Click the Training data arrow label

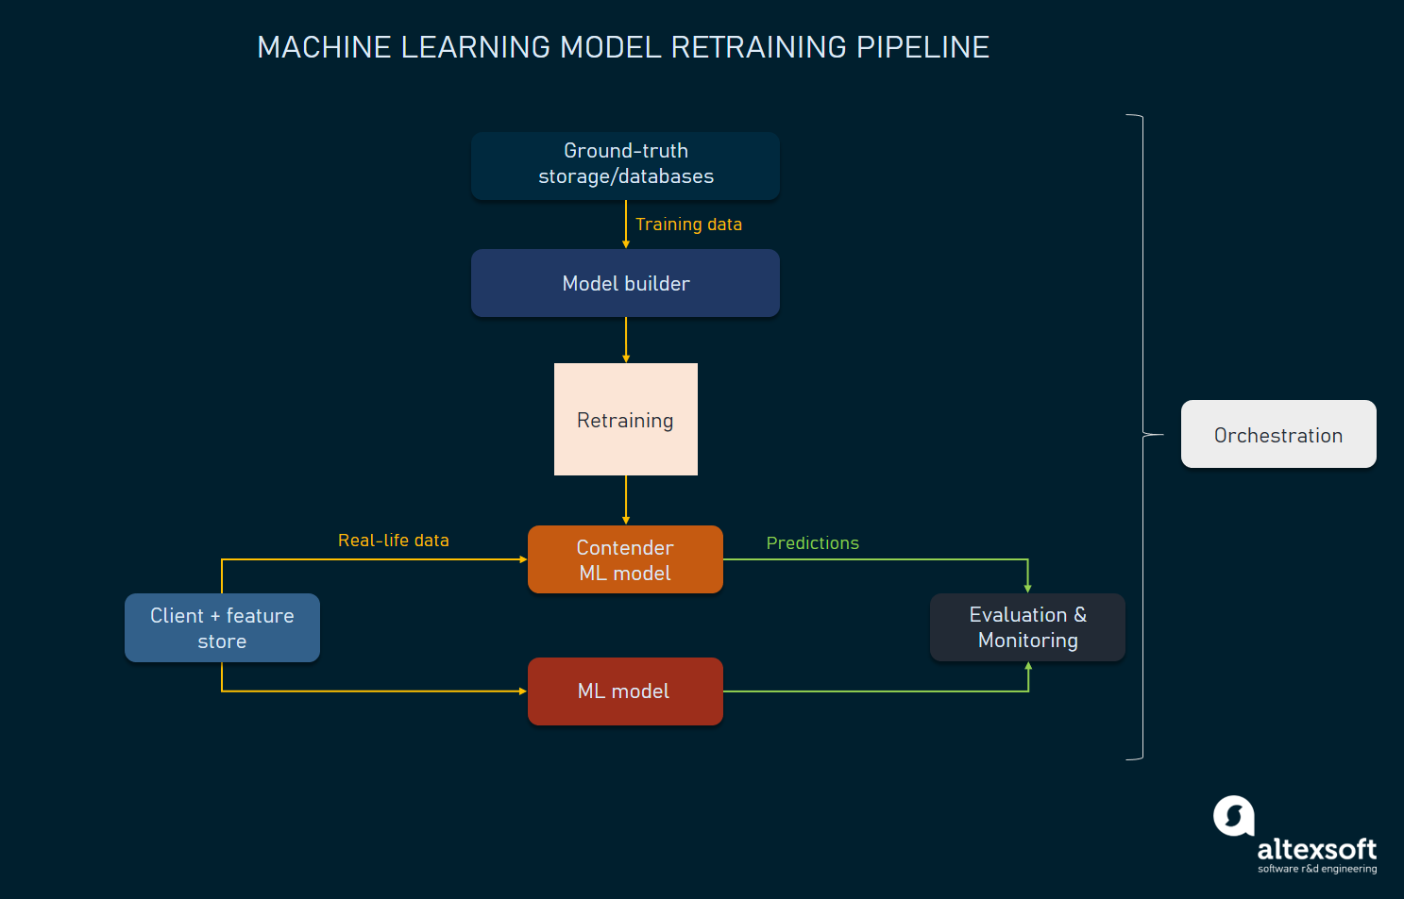tap(688, 225)
